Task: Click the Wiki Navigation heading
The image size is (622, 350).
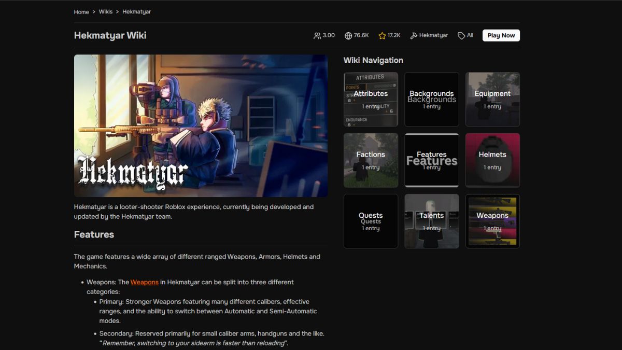Action: click(x=373, y=60)
